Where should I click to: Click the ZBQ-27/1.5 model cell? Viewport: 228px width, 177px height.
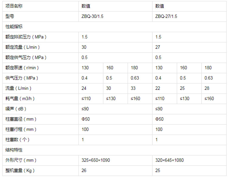pyautogui.click(x=166, y=16)
